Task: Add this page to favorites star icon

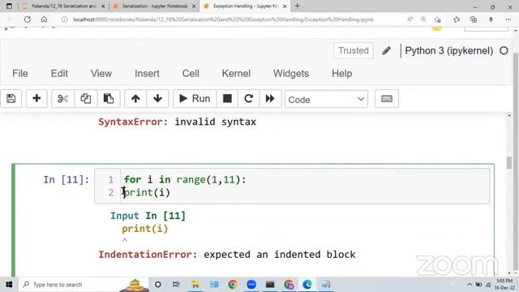Action: tap(438, 19)
